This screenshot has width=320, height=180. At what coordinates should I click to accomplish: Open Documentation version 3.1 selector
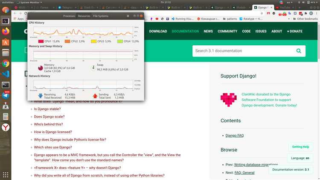291,170
